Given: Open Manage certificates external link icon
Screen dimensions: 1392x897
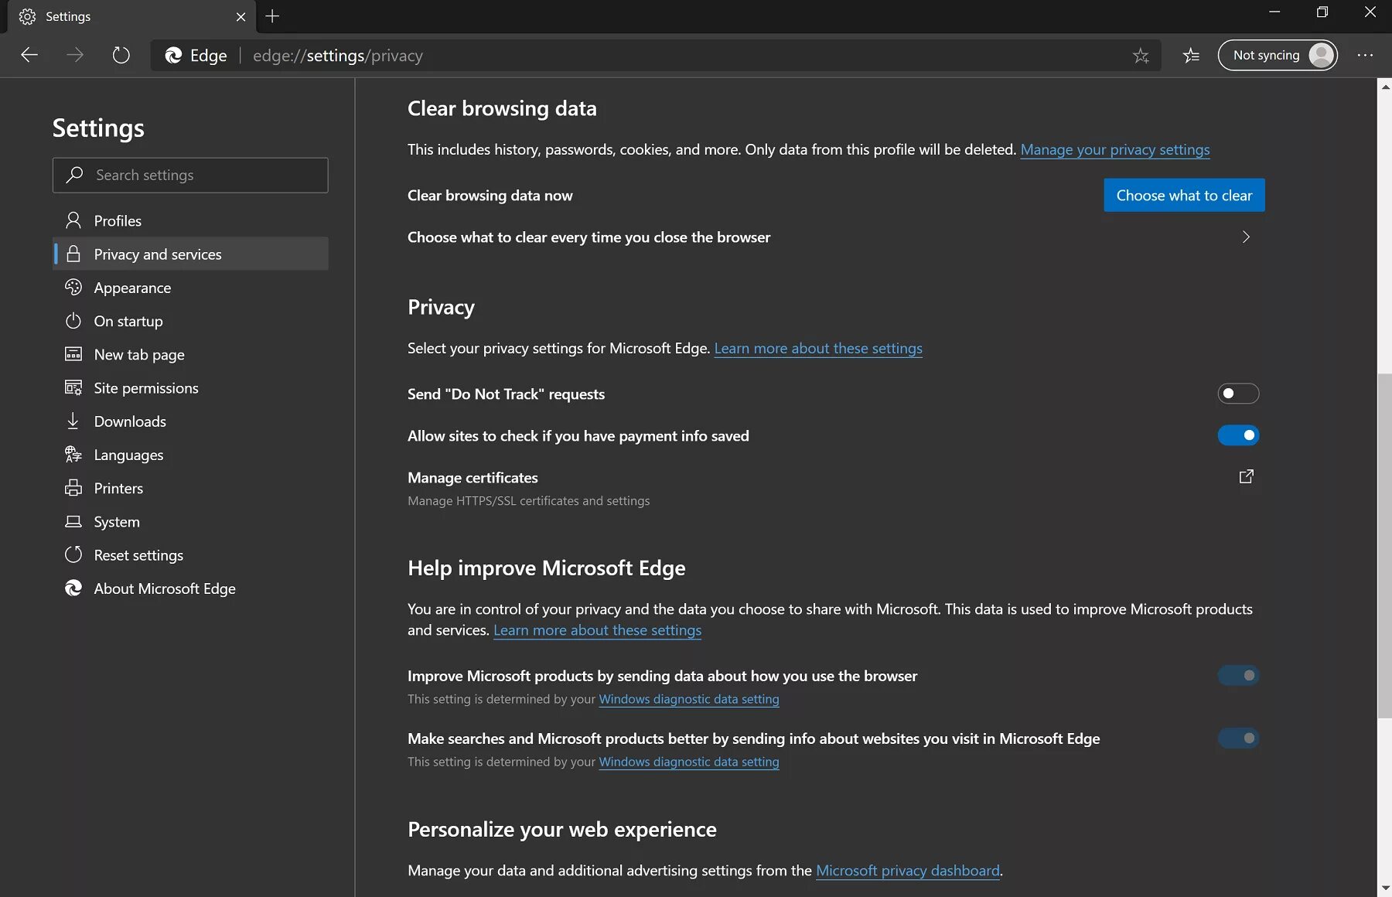Looking at the screenshot, I should pos(1246,476).
